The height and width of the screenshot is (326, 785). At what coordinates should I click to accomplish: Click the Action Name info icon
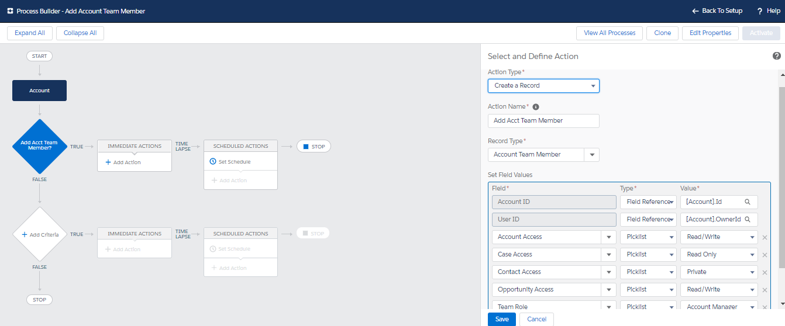(x=536, y=107)
